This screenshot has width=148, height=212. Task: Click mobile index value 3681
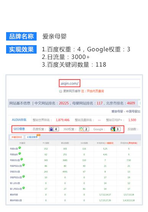(x=65, y=160)
